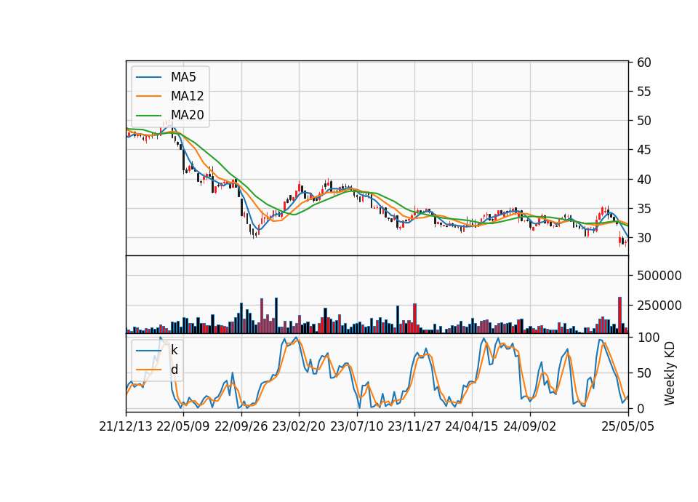Click the 23/07/10 date tick label

(x=356, y=427)
